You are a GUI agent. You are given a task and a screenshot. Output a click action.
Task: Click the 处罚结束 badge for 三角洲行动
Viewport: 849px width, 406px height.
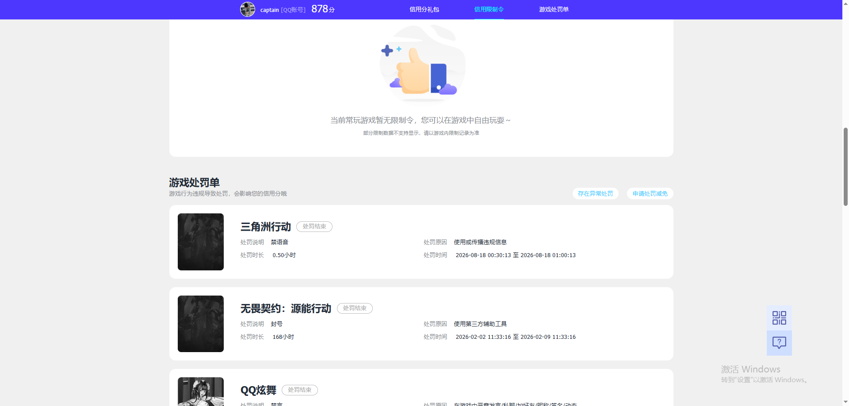[314, 226]
